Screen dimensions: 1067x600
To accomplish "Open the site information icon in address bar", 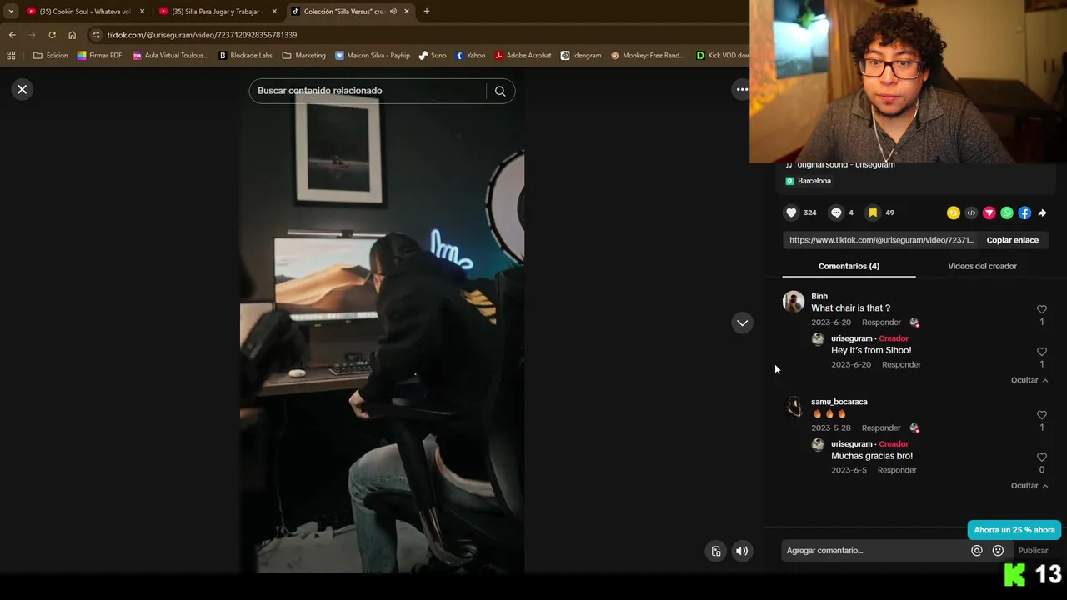I will [96, 35].
